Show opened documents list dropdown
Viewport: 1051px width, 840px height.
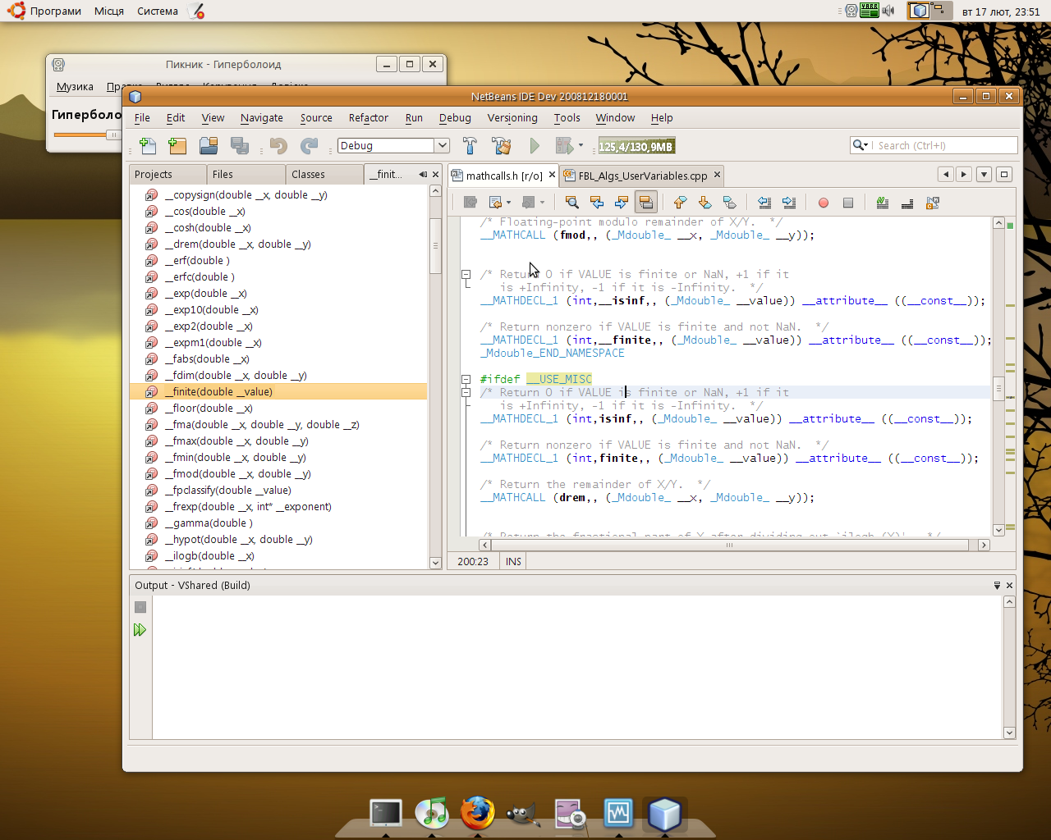984,174
